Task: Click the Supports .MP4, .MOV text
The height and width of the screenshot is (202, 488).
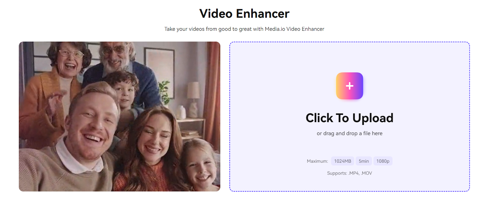Action: click(x=350, y=173)
